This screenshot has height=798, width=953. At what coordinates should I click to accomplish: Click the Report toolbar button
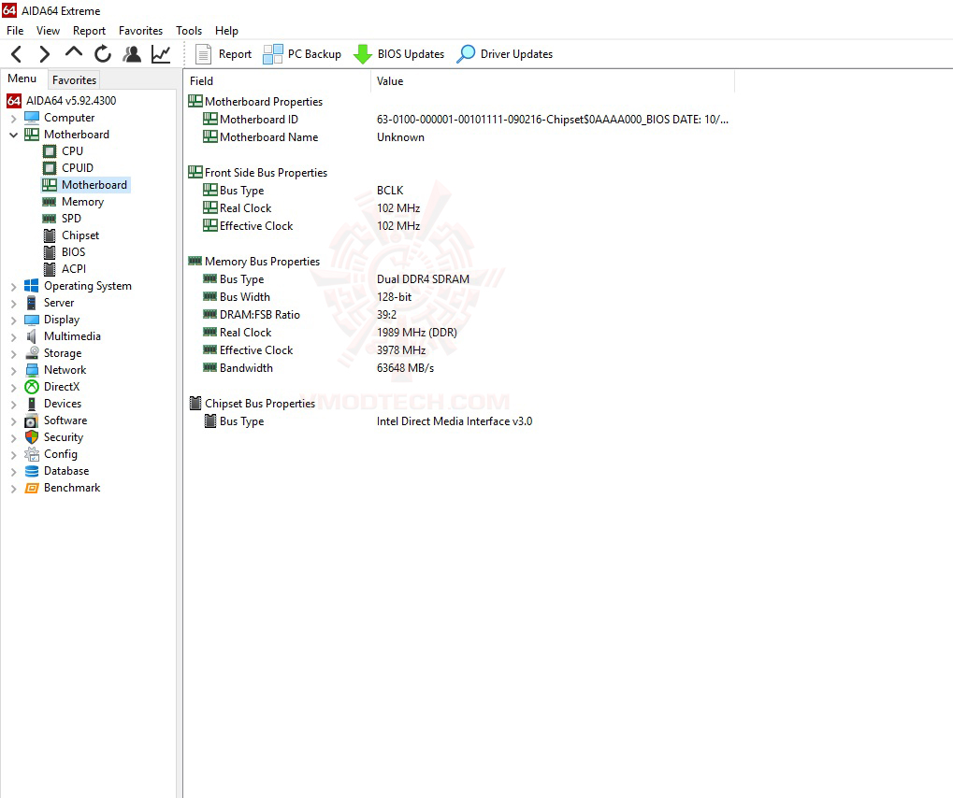224,54
